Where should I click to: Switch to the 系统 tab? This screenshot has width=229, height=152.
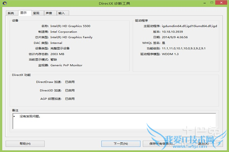[12, 13]
